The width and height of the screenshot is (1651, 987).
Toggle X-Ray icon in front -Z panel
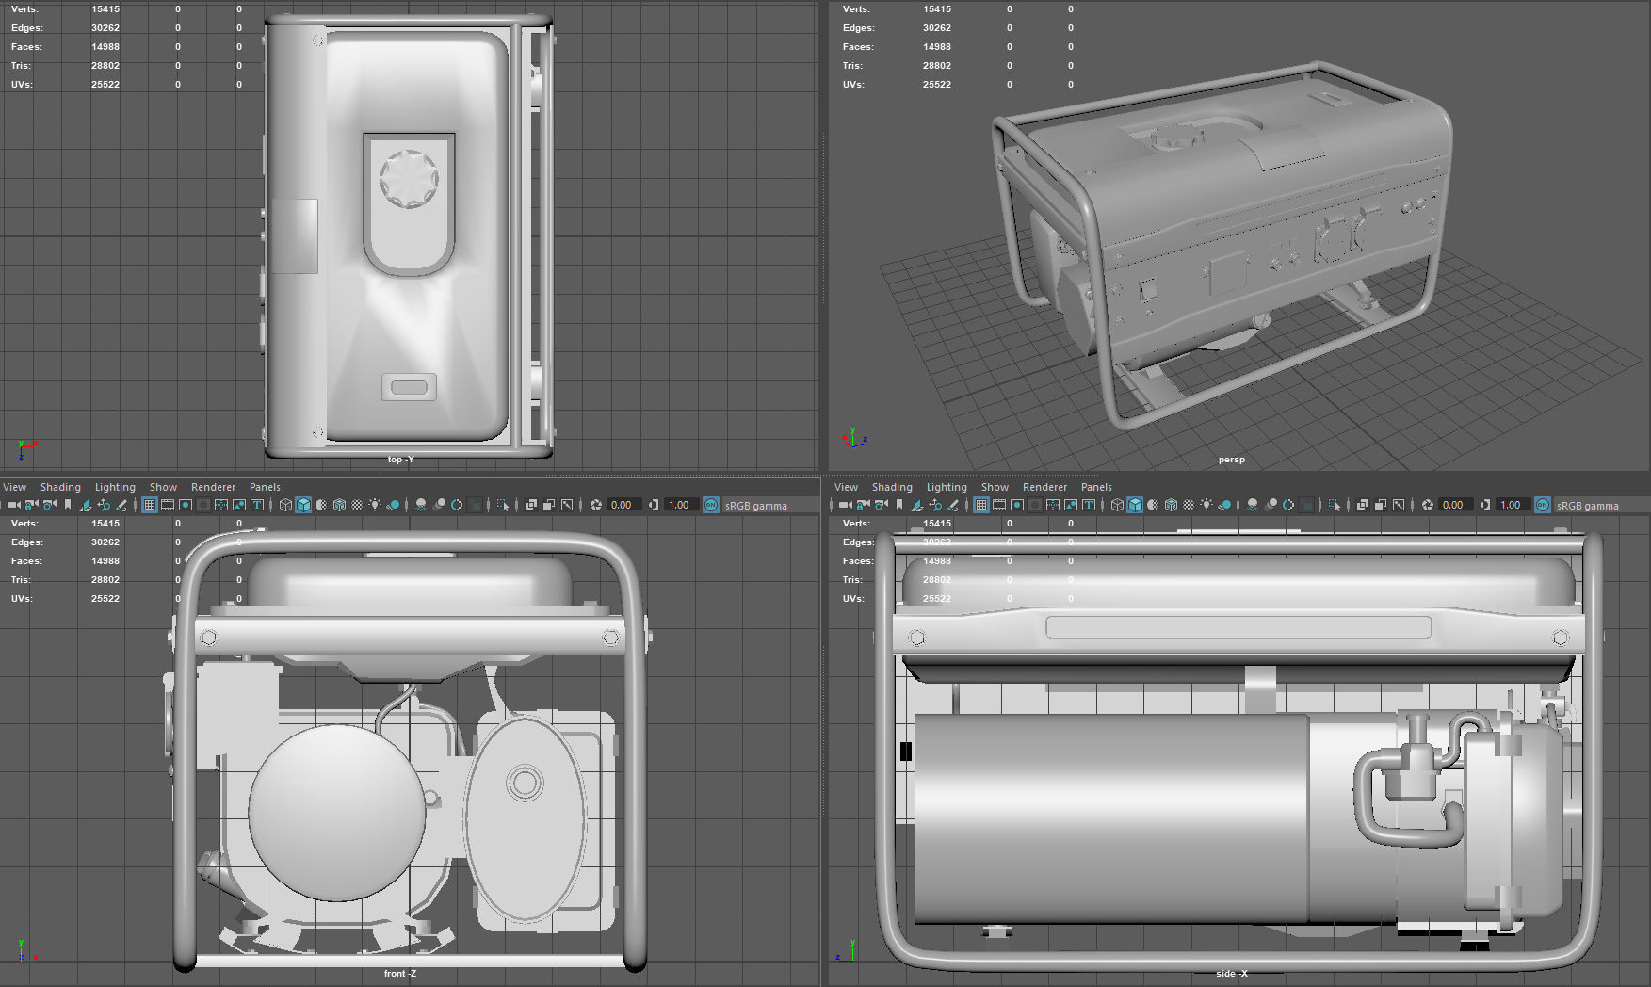[531, 505]
